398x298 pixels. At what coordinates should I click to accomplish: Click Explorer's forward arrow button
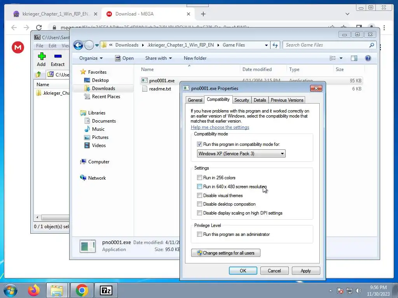pyautogui.click(x=89, y=45)
